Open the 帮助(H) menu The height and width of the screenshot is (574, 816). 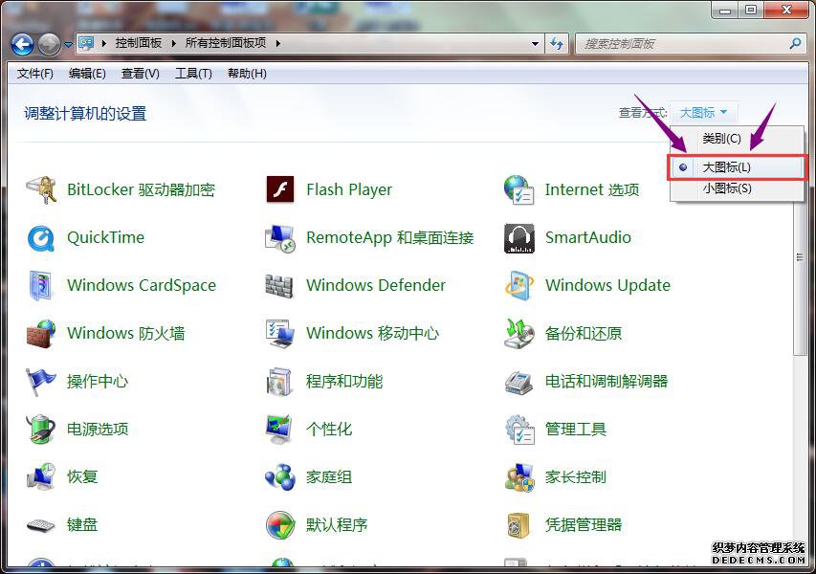click(247, 74)
